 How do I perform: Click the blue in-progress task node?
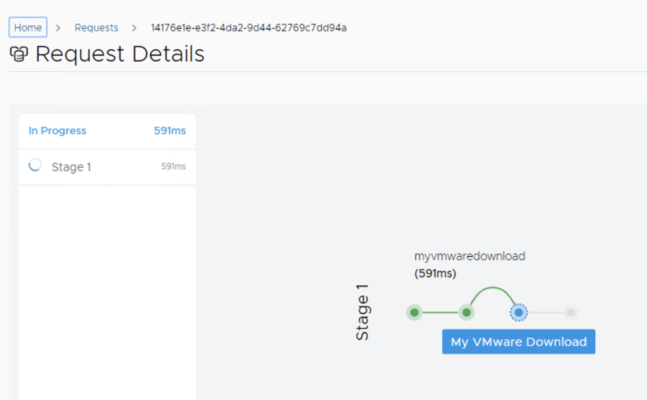pos(518,312)
